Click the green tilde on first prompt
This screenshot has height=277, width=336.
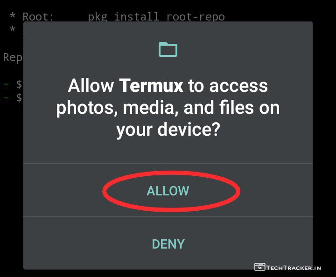click(x=6, y=84)
